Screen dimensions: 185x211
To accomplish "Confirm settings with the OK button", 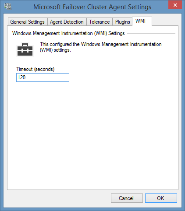I will point(161,198).
